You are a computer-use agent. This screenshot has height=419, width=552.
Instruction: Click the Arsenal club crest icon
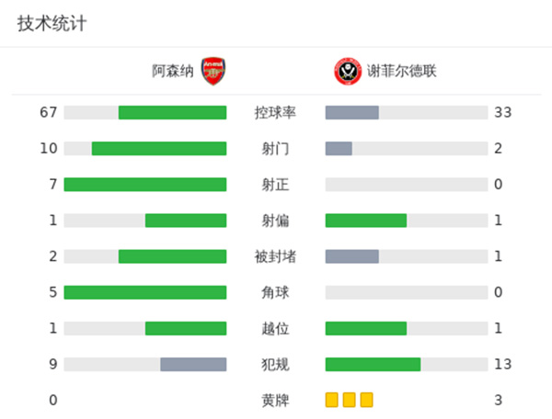pyautogui.click(x=214, y=71)
